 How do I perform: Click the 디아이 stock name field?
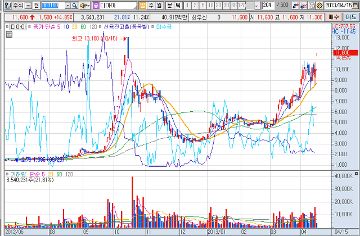(x=118, y=6)
